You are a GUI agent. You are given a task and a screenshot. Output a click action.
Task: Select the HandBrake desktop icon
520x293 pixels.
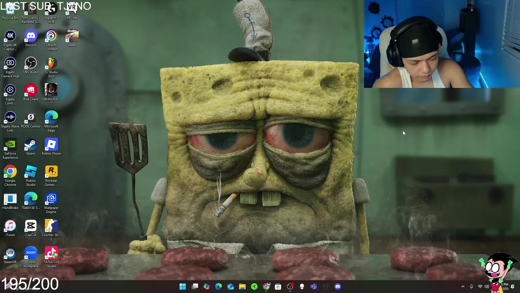(10, 201)
